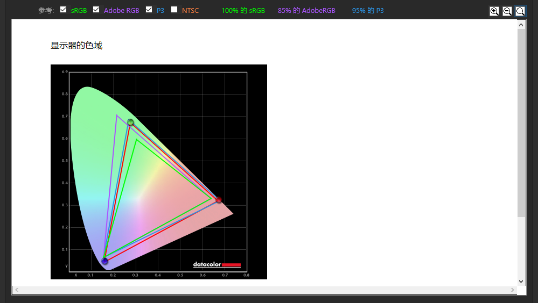Click the vertical scrollbar down arrow
The height and width of the screenshot is (303, 538).
521,282
